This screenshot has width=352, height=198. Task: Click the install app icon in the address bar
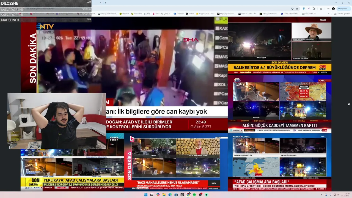pos(292,9)
